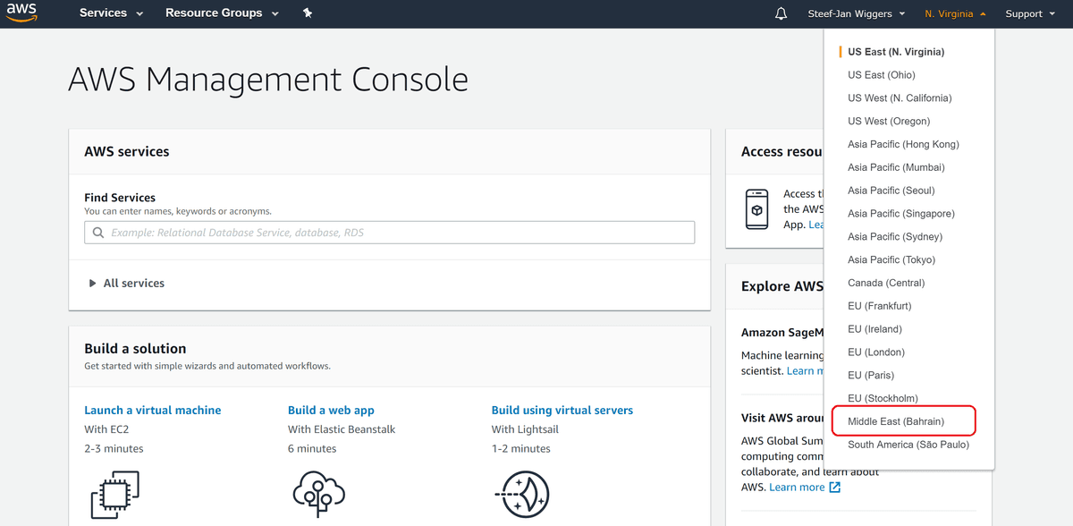Select US East (Ohio) region
Screen dimensions: 1073x526
pos(882,75)
